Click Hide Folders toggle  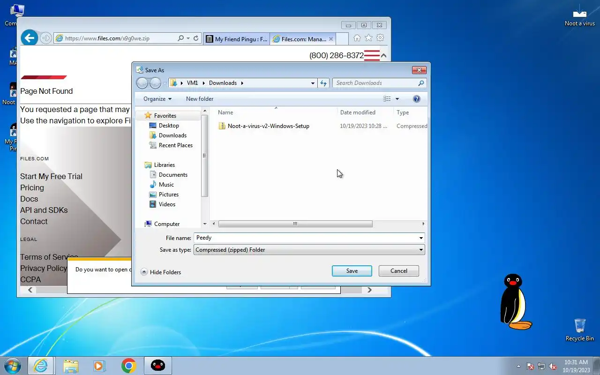(161, 272)
